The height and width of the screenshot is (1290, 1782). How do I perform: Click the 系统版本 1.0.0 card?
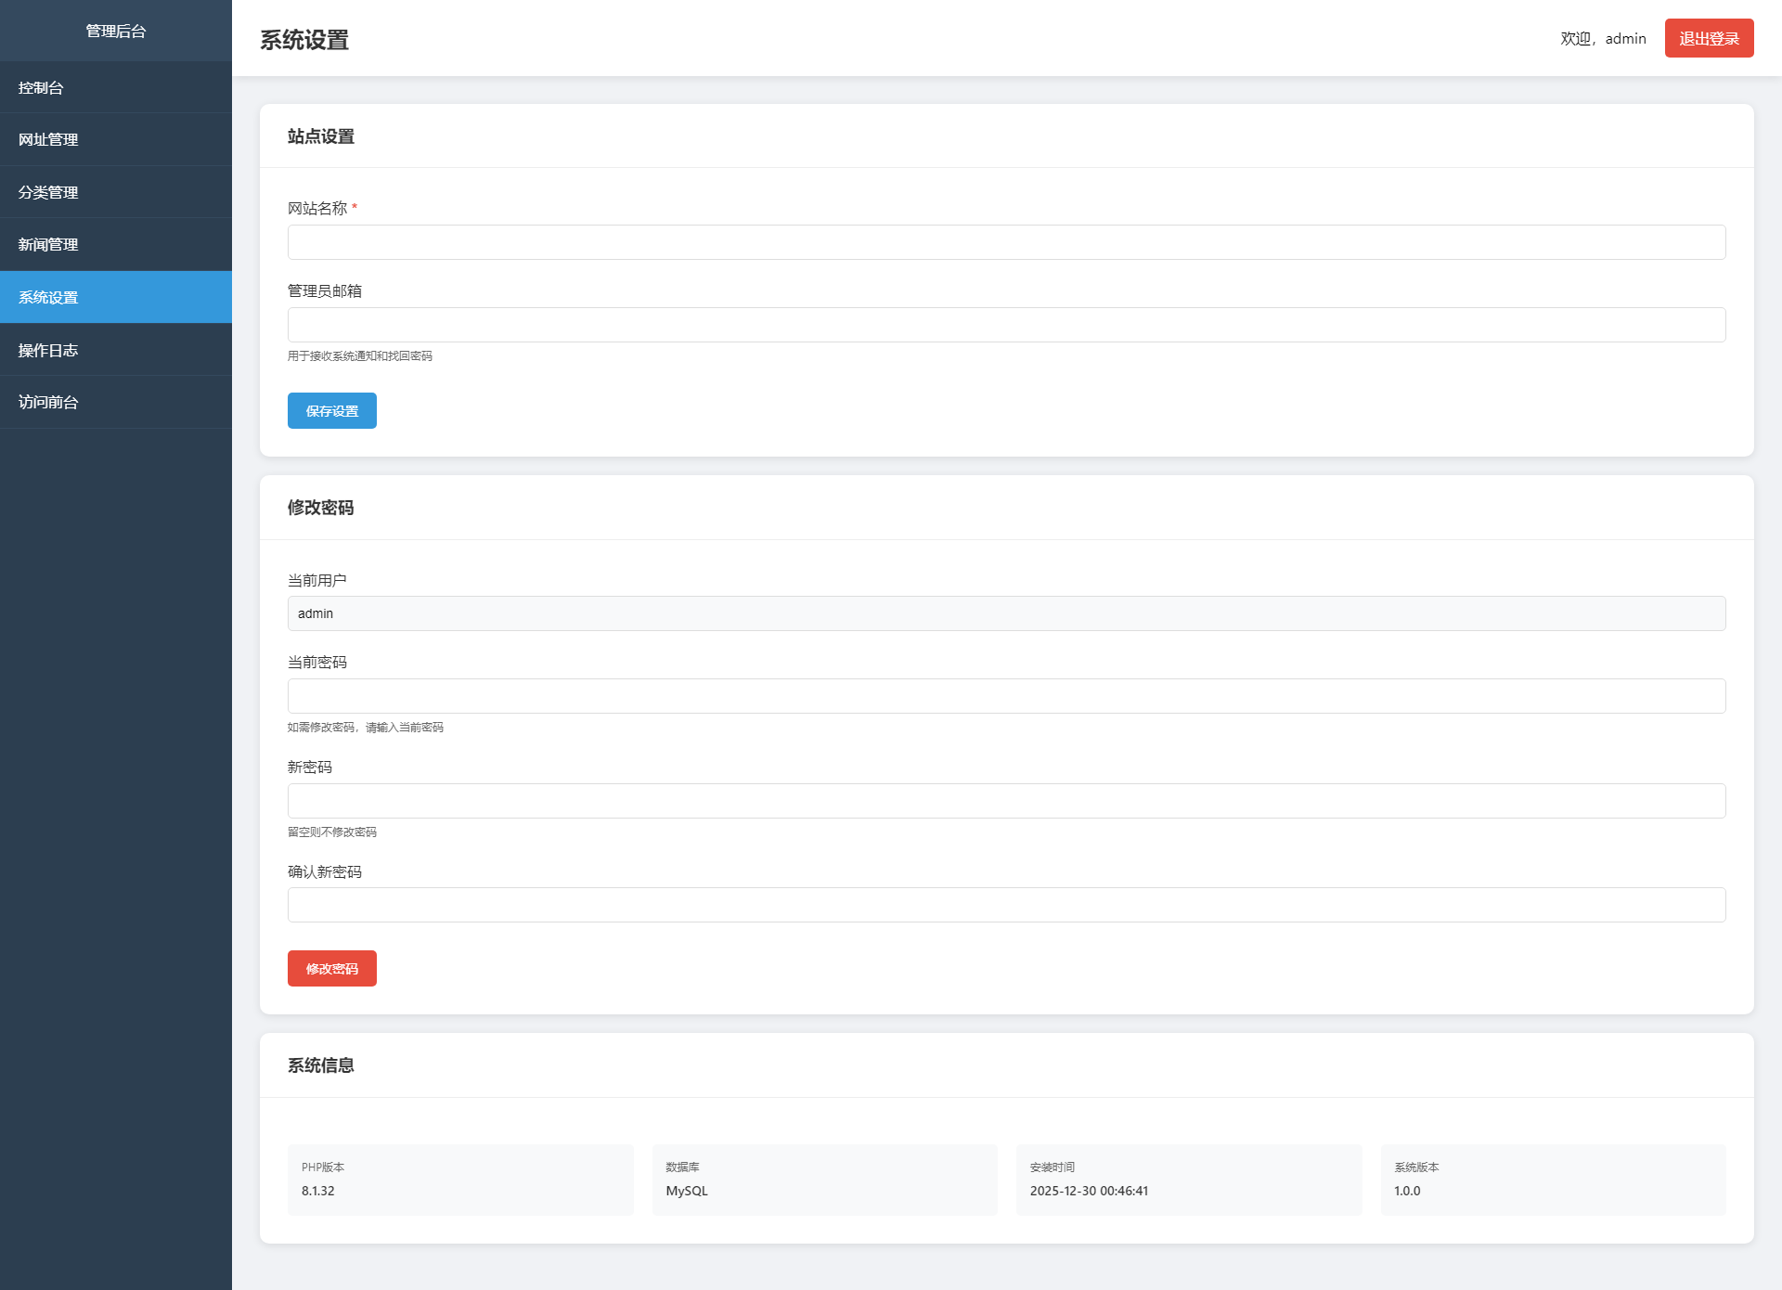coord(1553,1180)
